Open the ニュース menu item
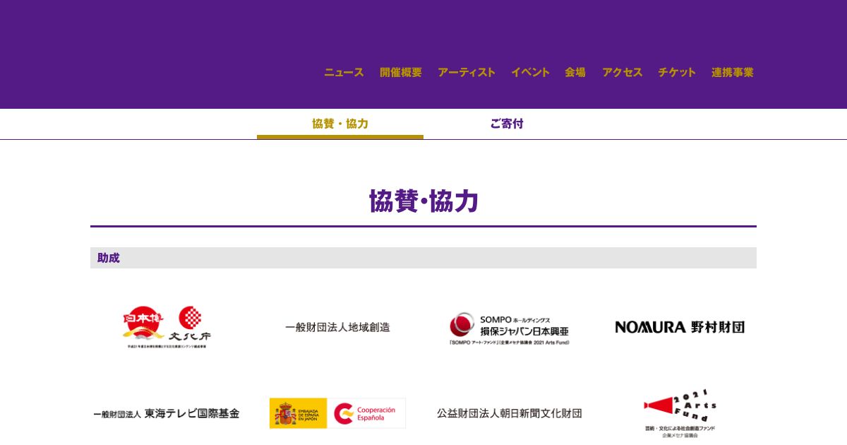 click(x=344, y=72)
